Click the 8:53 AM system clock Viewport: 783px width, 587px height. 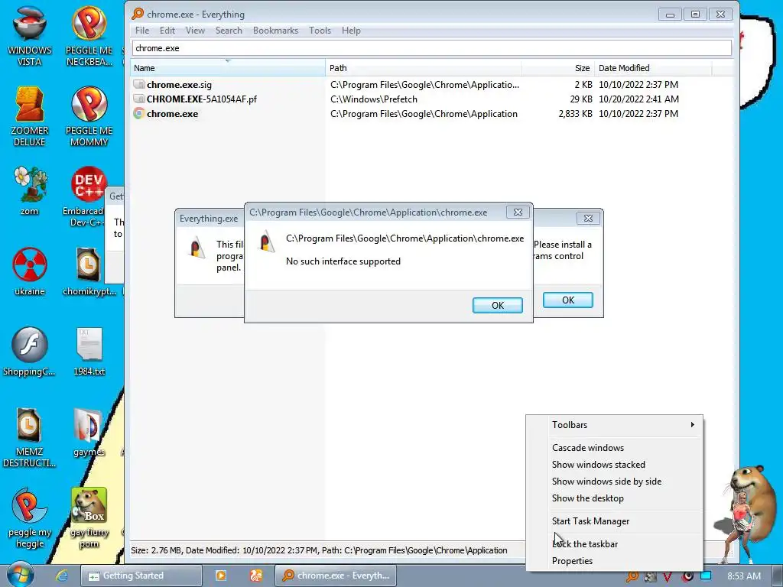pyautogui.click(x=743, y=576)
